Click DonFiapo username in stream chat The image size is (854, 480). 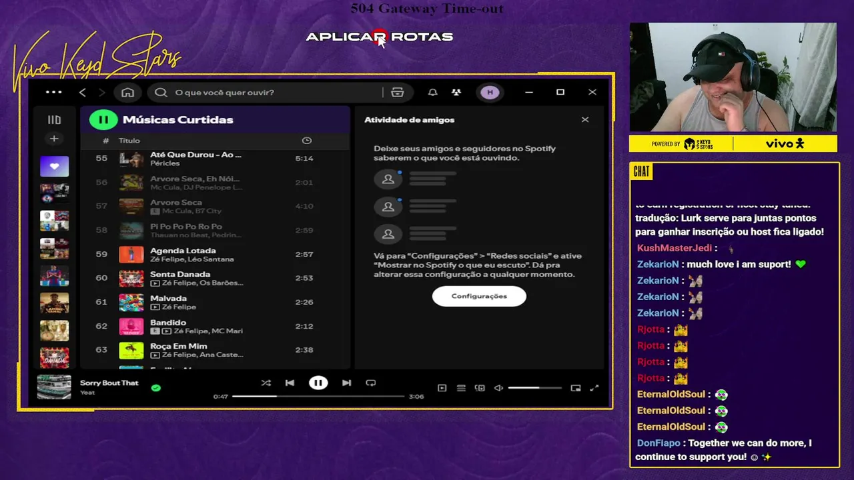click(x=659, y=443)
